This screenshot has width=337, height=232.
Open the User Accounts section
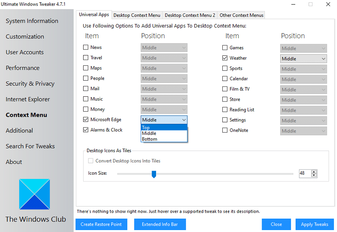coord(25,52)
